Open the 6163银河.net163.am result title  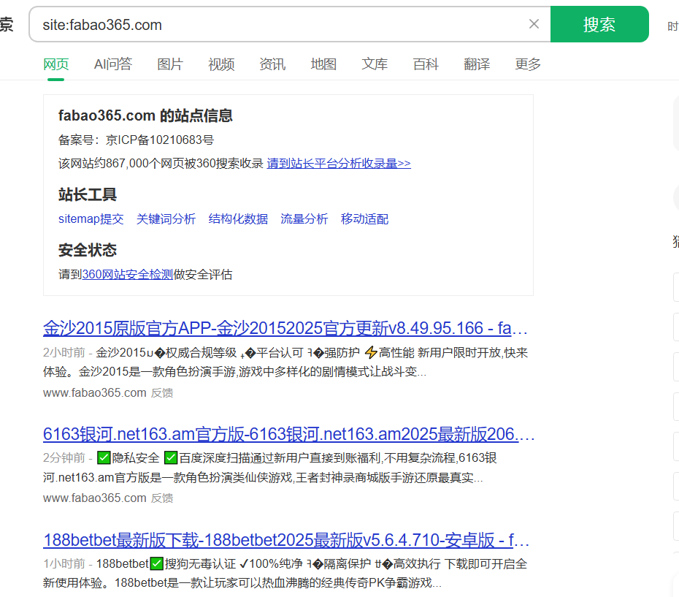tap(288, 434)
